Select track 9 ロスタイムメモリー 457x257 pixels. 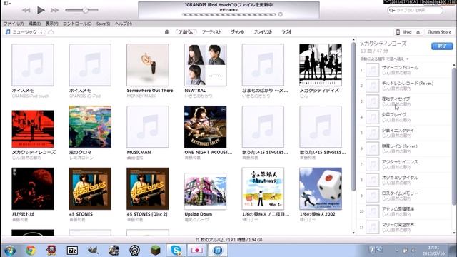405,196
